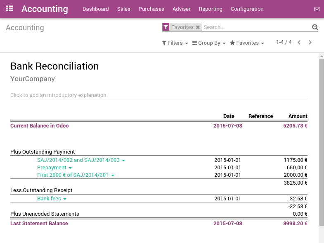324x243 pixels.
Task: Click the search input field
Action: (x=256, y=27)
